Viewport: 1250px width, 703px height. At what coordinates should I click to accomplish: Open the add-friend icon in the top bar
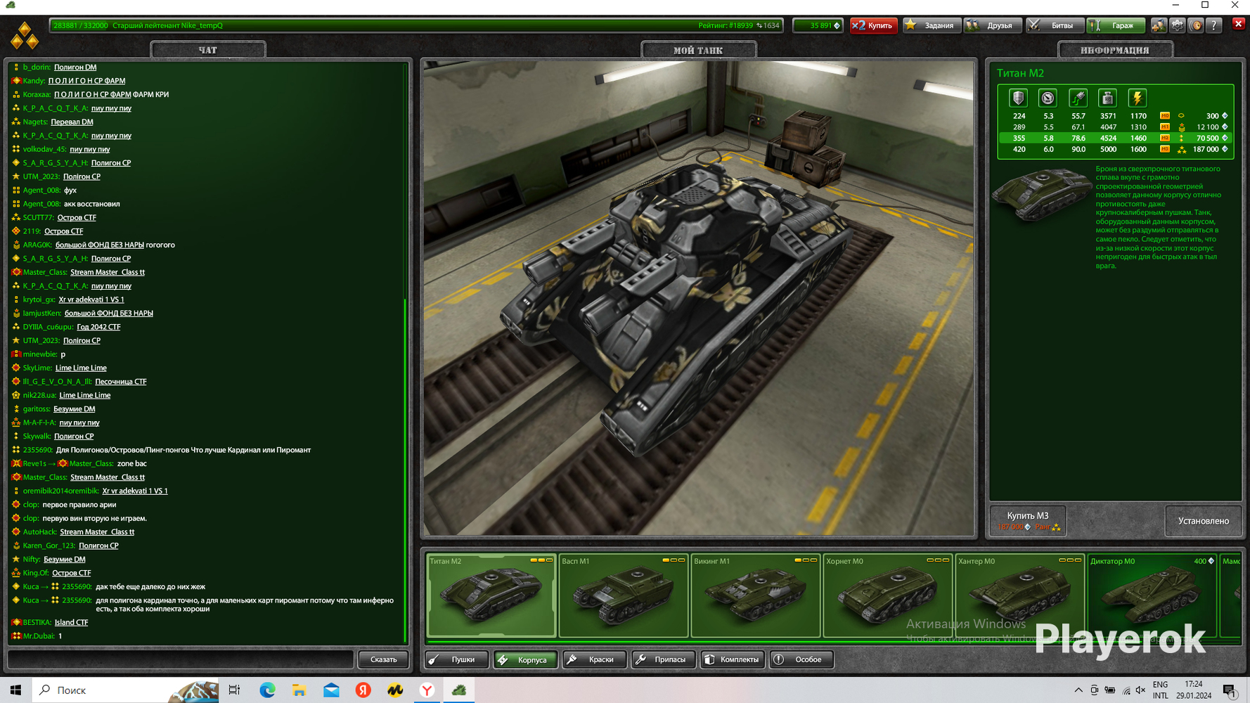(1158, 25)
